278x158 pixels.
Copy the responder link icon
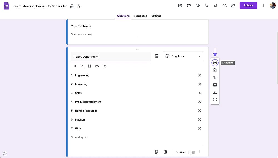coord(224,6)
